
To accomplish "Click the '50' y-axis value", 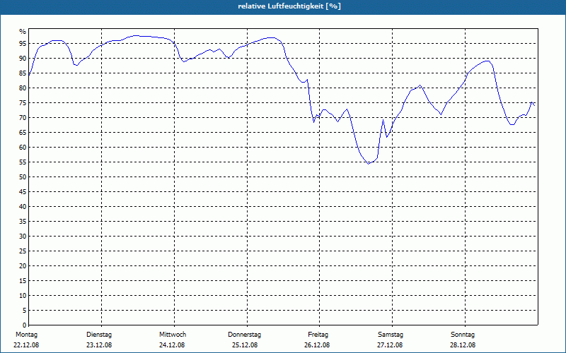I will pyautogui.click(x=23, y=177).
